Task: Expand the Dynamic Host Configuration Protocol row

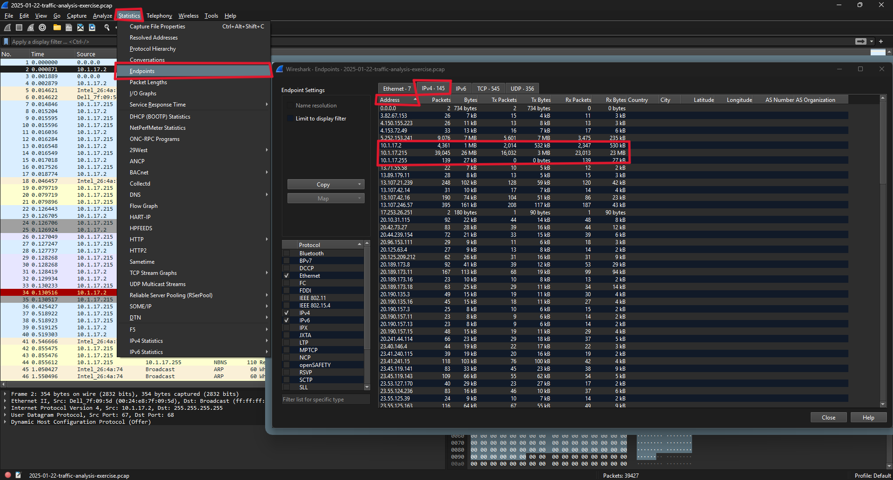Action: point(6,422)
